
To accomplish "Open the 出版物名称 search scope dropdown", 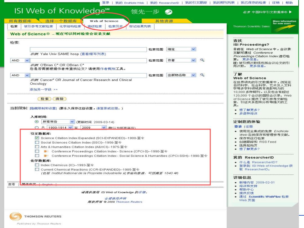I will (181, 75).
